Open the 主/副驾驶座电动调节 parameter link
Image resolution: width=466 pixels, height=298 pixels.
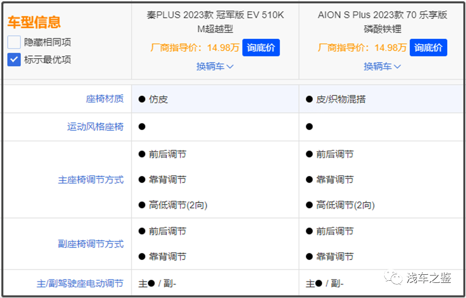(80, 283)
